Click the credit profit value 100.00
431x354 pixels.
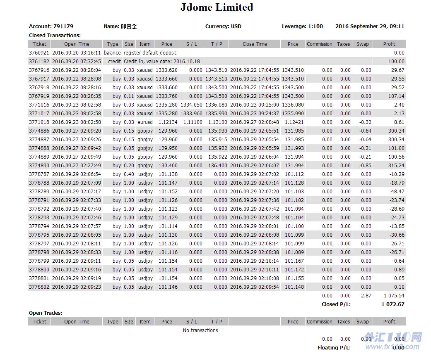click(x=396, y=62)
